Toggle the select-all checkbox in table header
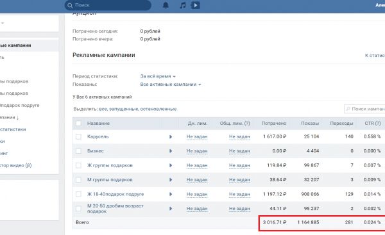Image resolution: width=385 pixels, height=235 pixels. 78,123
